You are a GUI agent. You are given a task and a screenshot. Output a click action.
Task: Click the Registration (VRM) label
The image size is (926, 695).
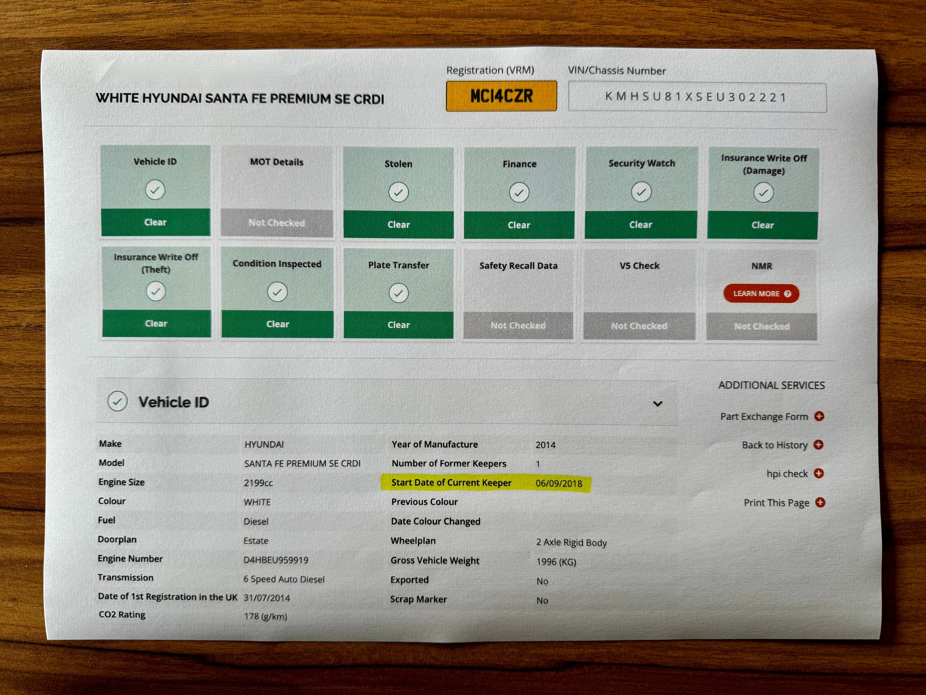490,70
